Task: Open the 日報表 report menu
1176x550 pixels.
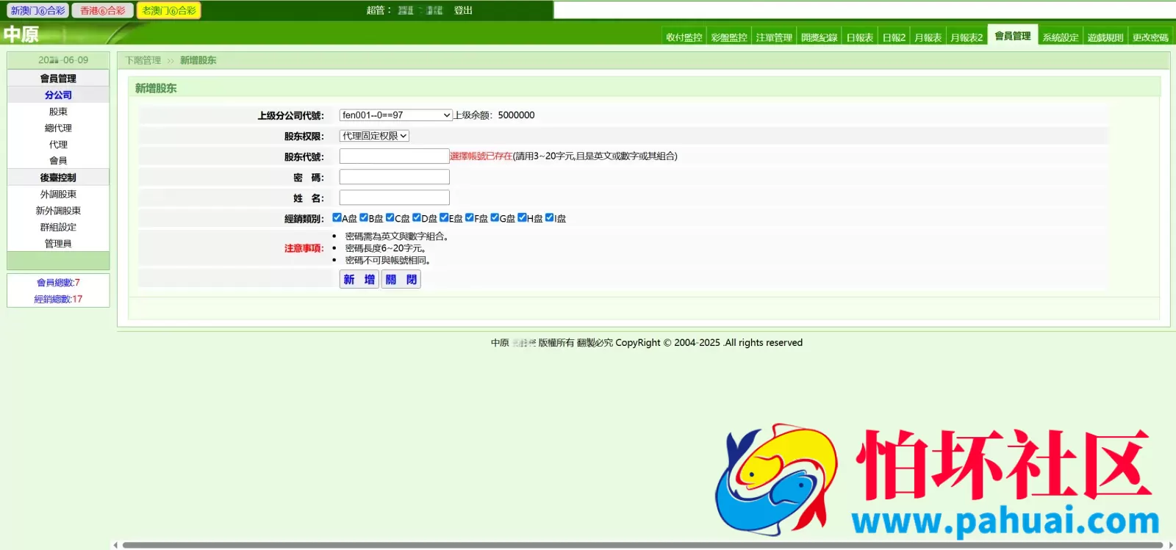Action: tap(859, 37)
